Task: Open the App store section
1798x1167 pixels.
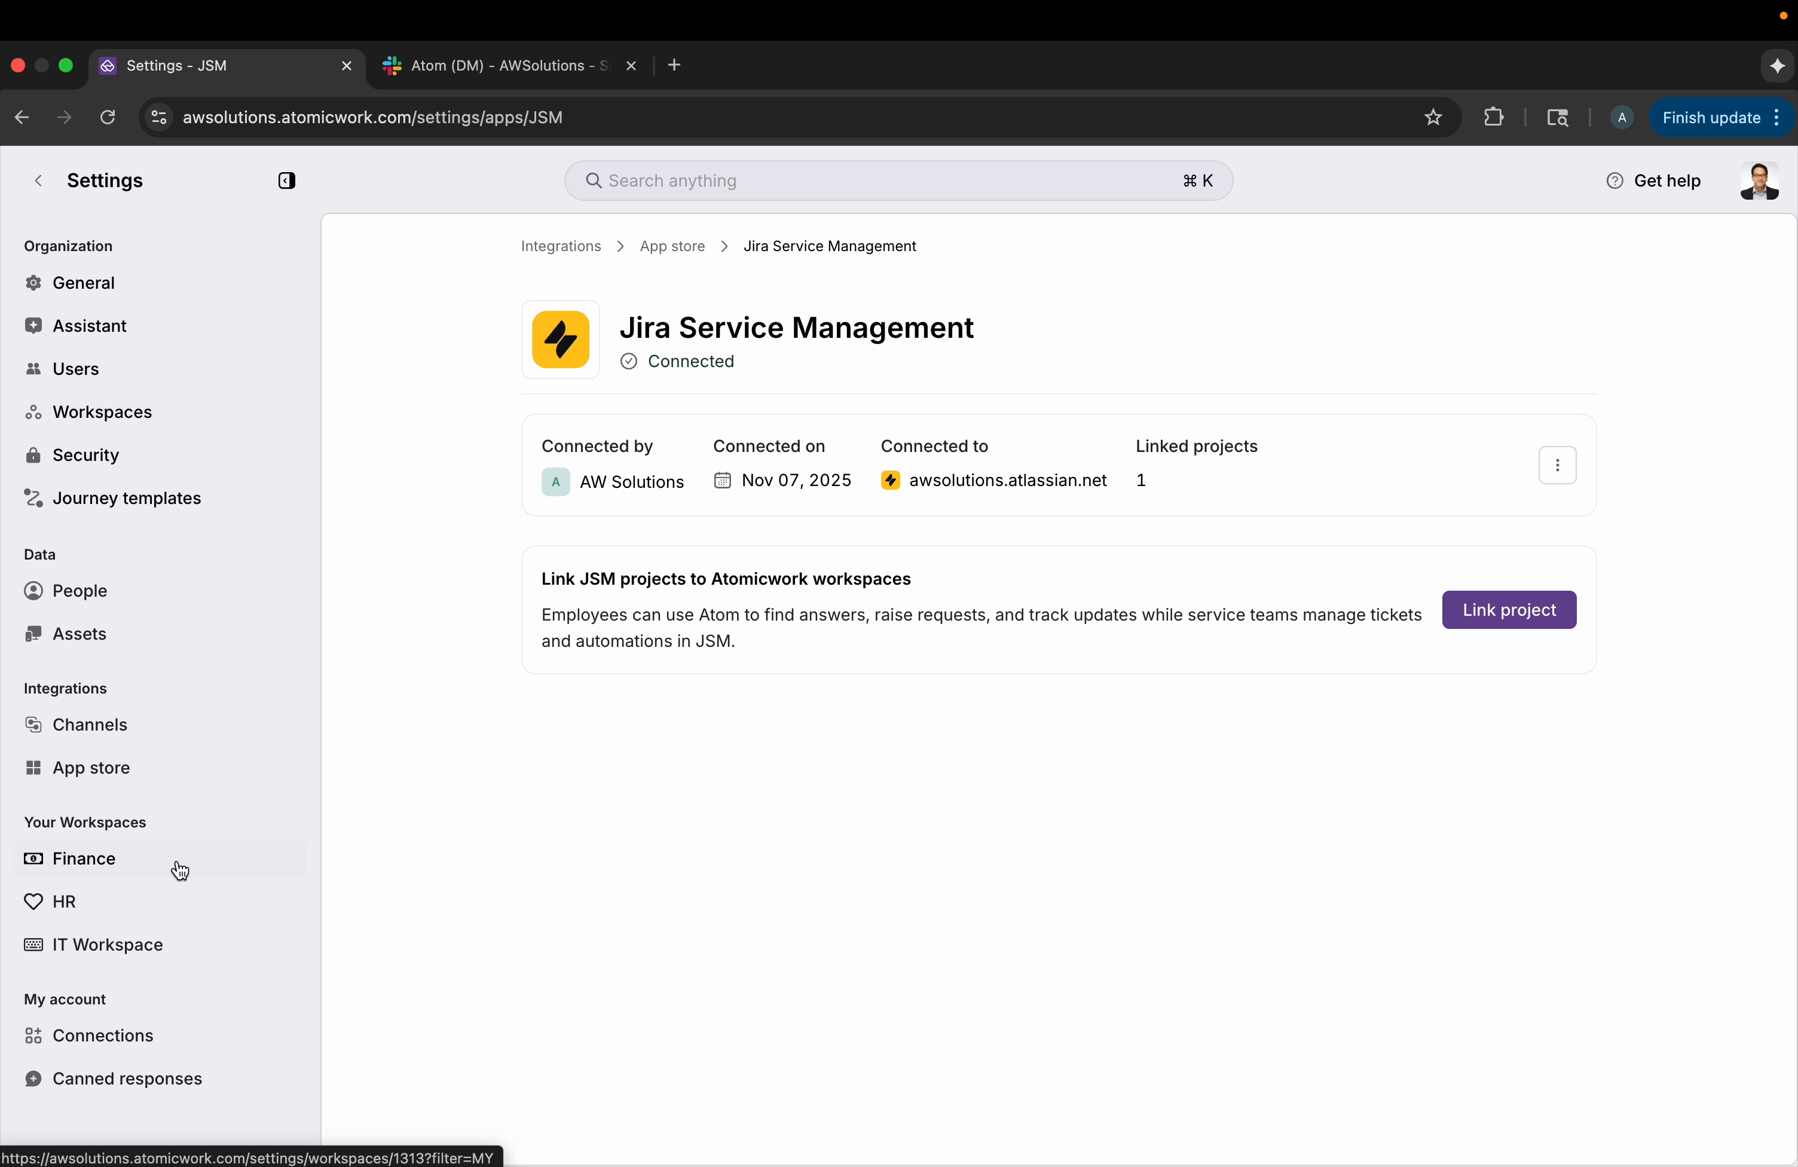Action: [90, 768]
